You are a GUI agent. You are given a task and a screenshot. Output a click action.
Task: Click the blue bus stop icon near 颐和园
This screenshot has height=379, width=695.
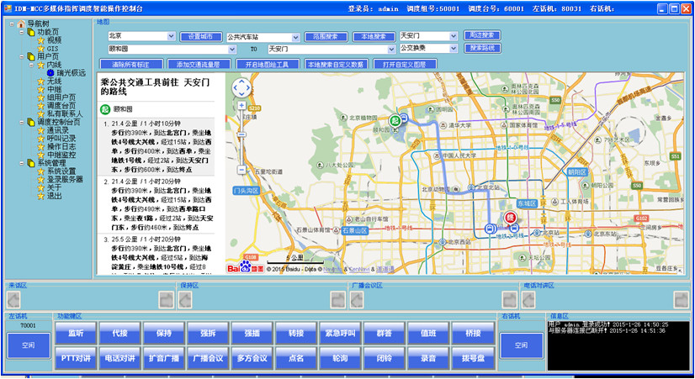click(404, 117)
